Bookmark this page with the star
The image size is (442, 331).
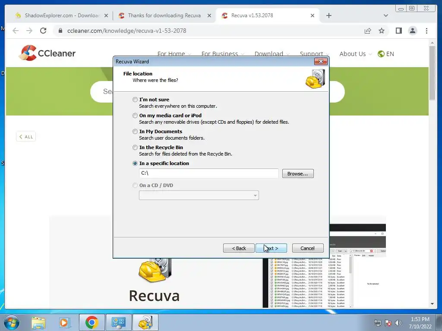382,31
